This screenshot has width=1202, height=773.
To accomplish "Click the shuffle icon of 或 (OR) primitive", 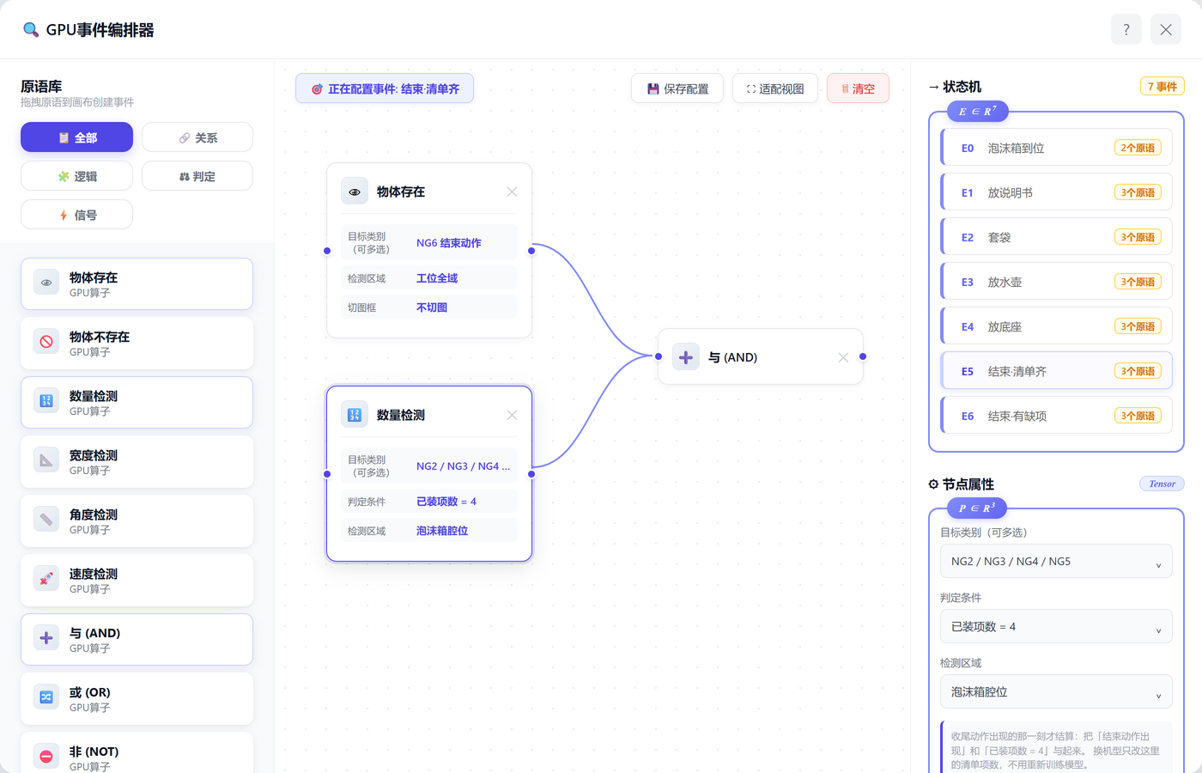I will 46,697.
